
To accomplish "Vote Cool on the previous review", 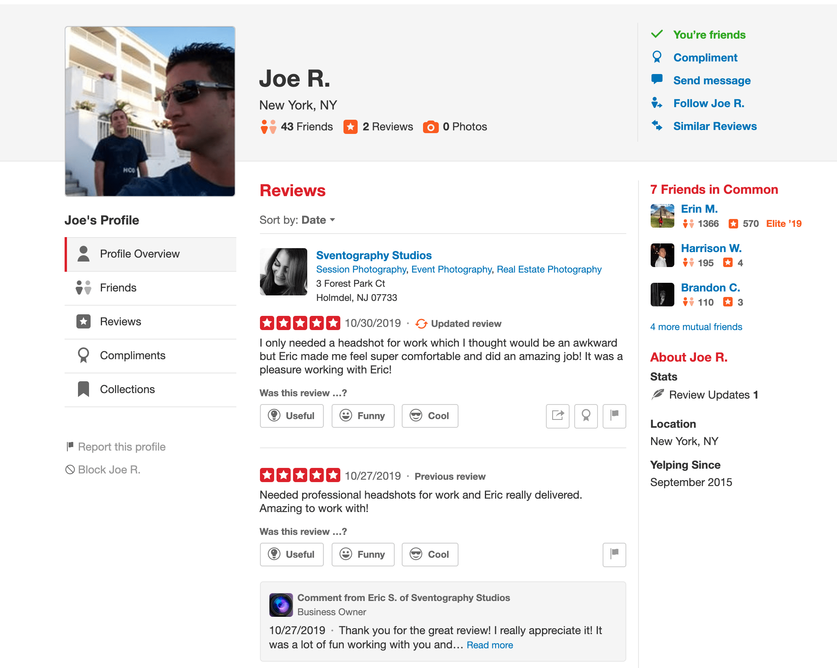I will pos(430,555).
